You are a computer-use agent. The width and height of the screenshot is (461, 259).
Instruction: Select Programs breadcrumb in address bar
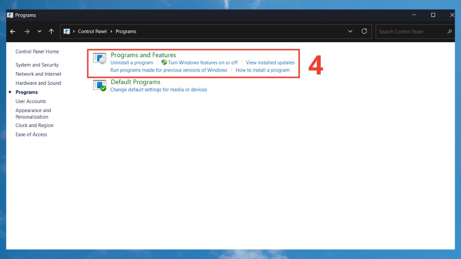pos(126,31)
